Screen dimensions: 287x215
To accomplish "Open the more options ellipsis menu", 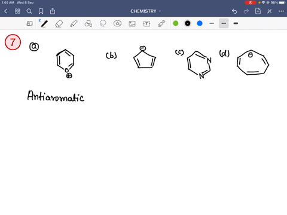I will 281,11.
